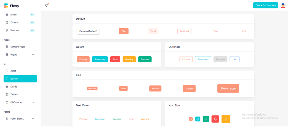This screenshot has height=127, width=288.
Task: Click the Outlined button in Default card
Action: click(185, 31)
